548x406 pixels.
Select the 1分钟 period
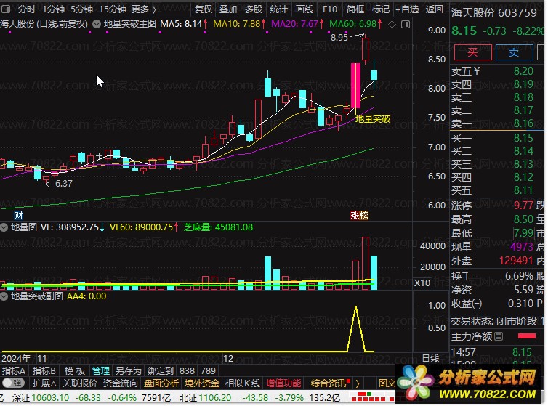click(x=54, y=9)
